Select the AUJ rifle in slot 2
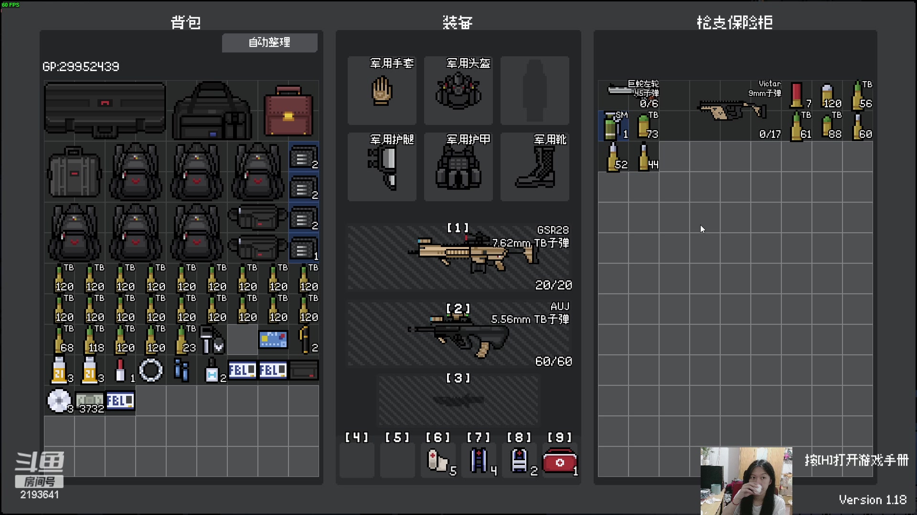917x515 pixels. pyautogui.click(x=458, y=334)
